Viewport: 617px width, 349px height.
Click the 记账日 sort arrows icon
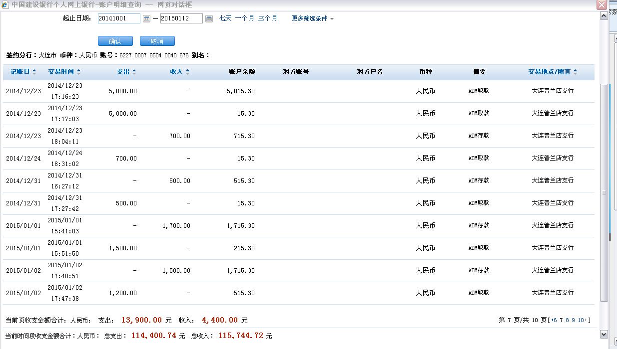34,72
